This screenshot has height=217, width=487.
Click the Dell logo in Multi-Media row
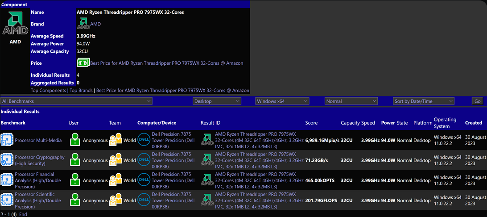(144, 140)
